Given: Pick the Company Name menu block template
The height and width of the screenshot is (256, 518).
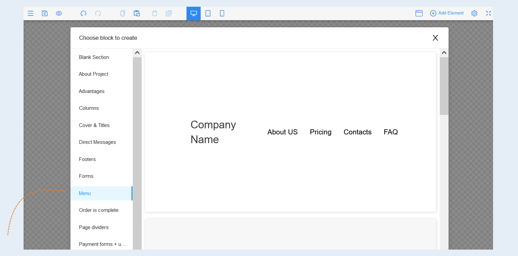Looking at the screenshot, I should point(290,132).
